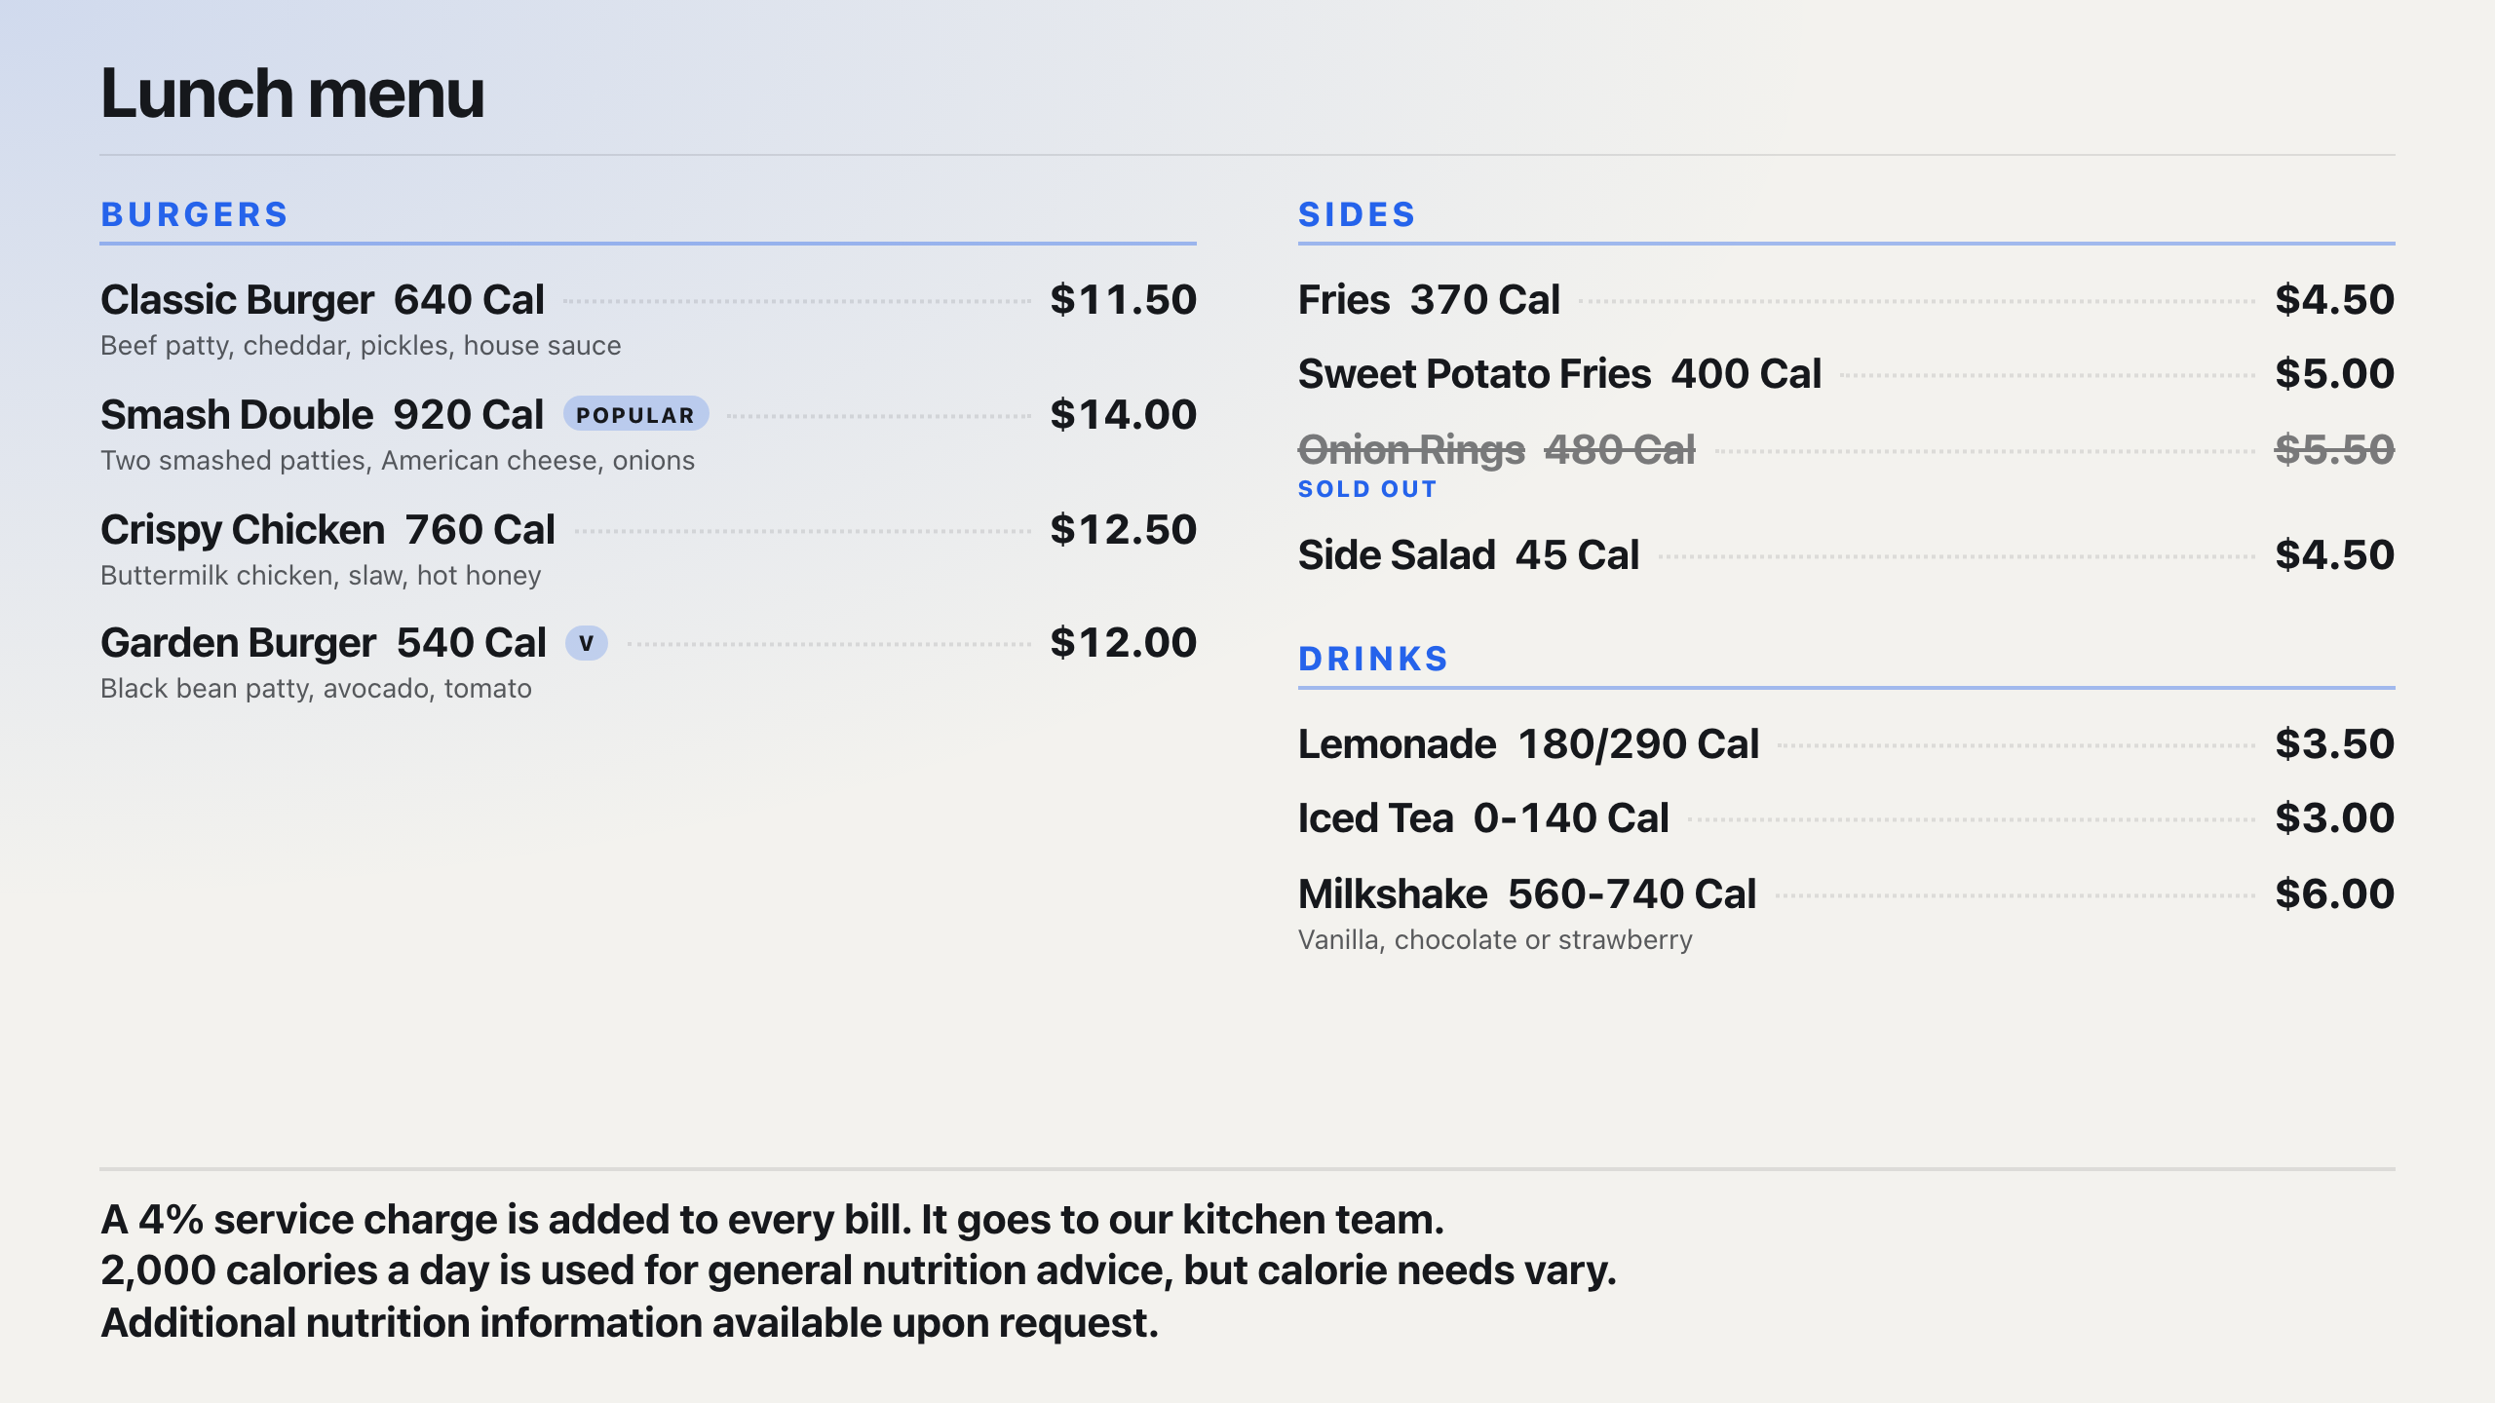Image resolution: width=2495 pixels, height=1403 pixels.
Task: Select the Garden Burger 540 Cal item
Action: coord(324,643)
